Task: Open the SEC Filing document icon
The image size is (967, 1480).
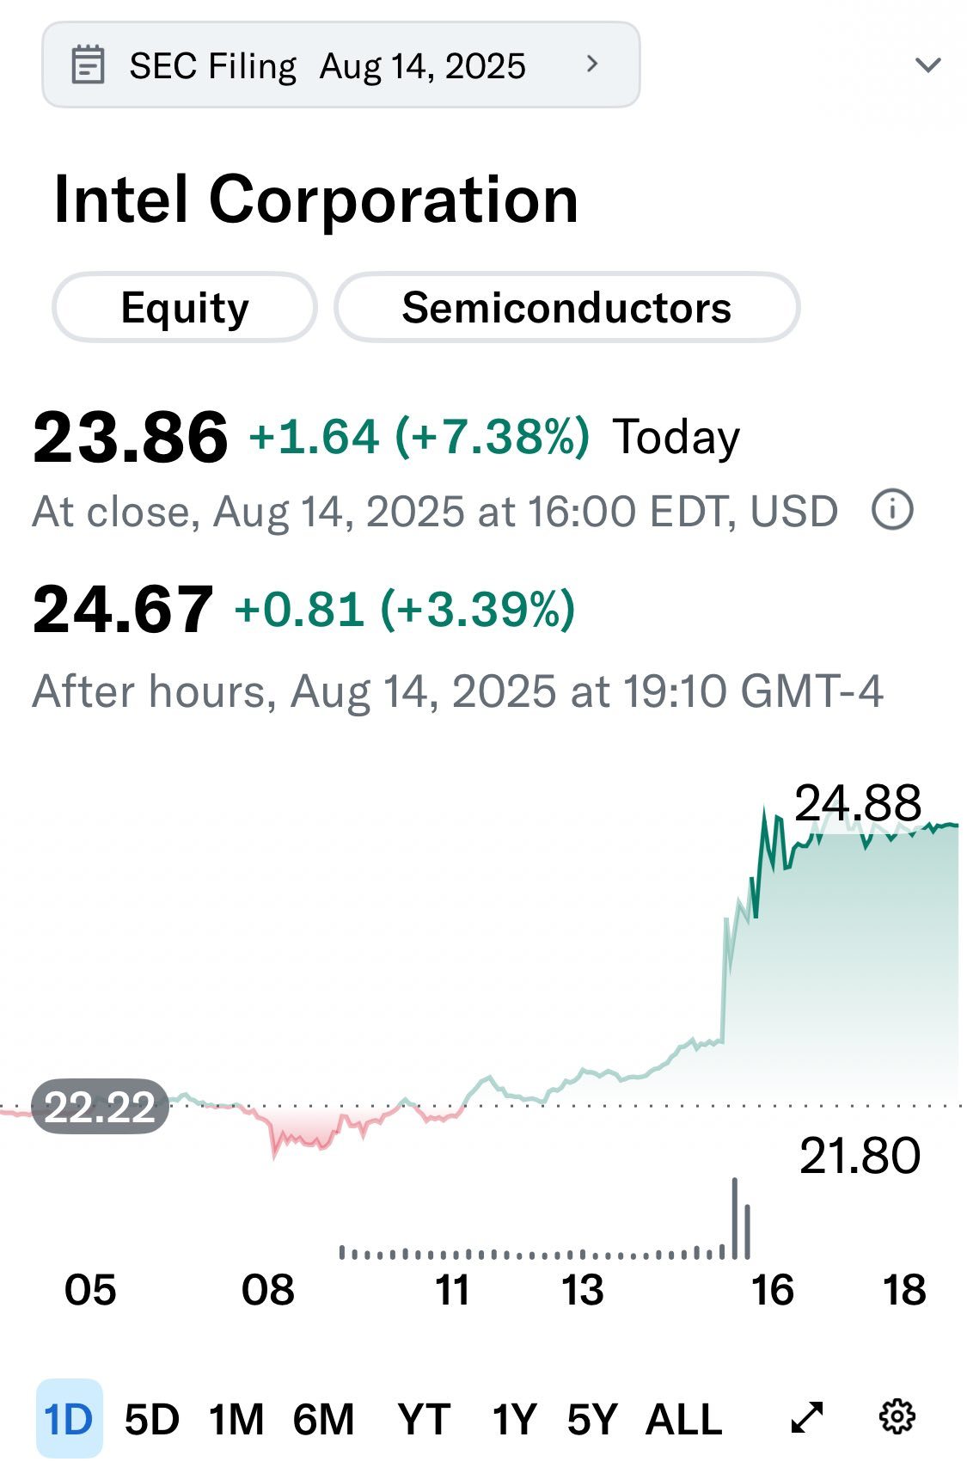Action: click(88, 64)
